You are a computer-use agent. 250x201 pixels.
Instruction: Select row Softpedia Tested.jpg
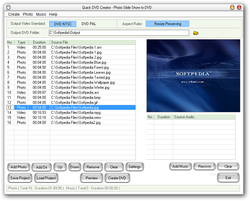pos(71,77)
